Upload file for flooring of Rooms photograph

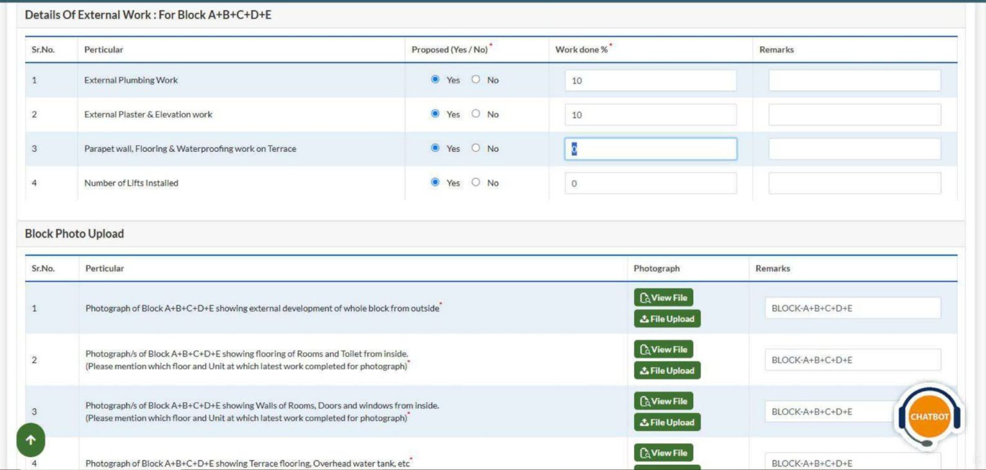[x=667, y=371]
